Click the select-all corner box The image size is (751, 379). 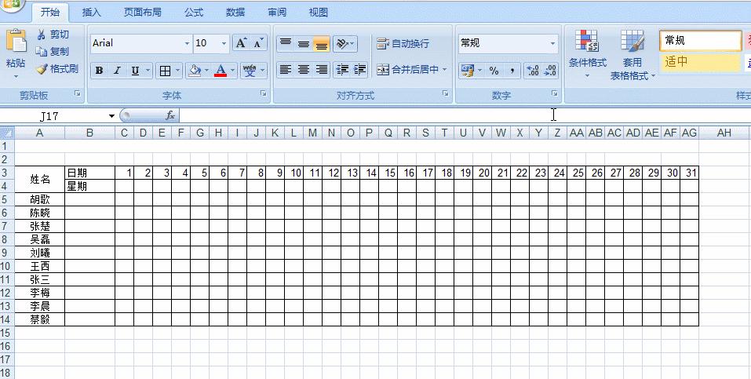pos(7,133)
